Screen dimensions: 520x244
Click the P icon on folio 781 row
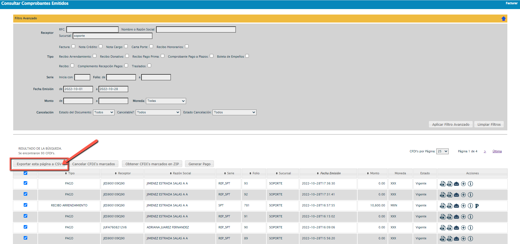point(477,206)
